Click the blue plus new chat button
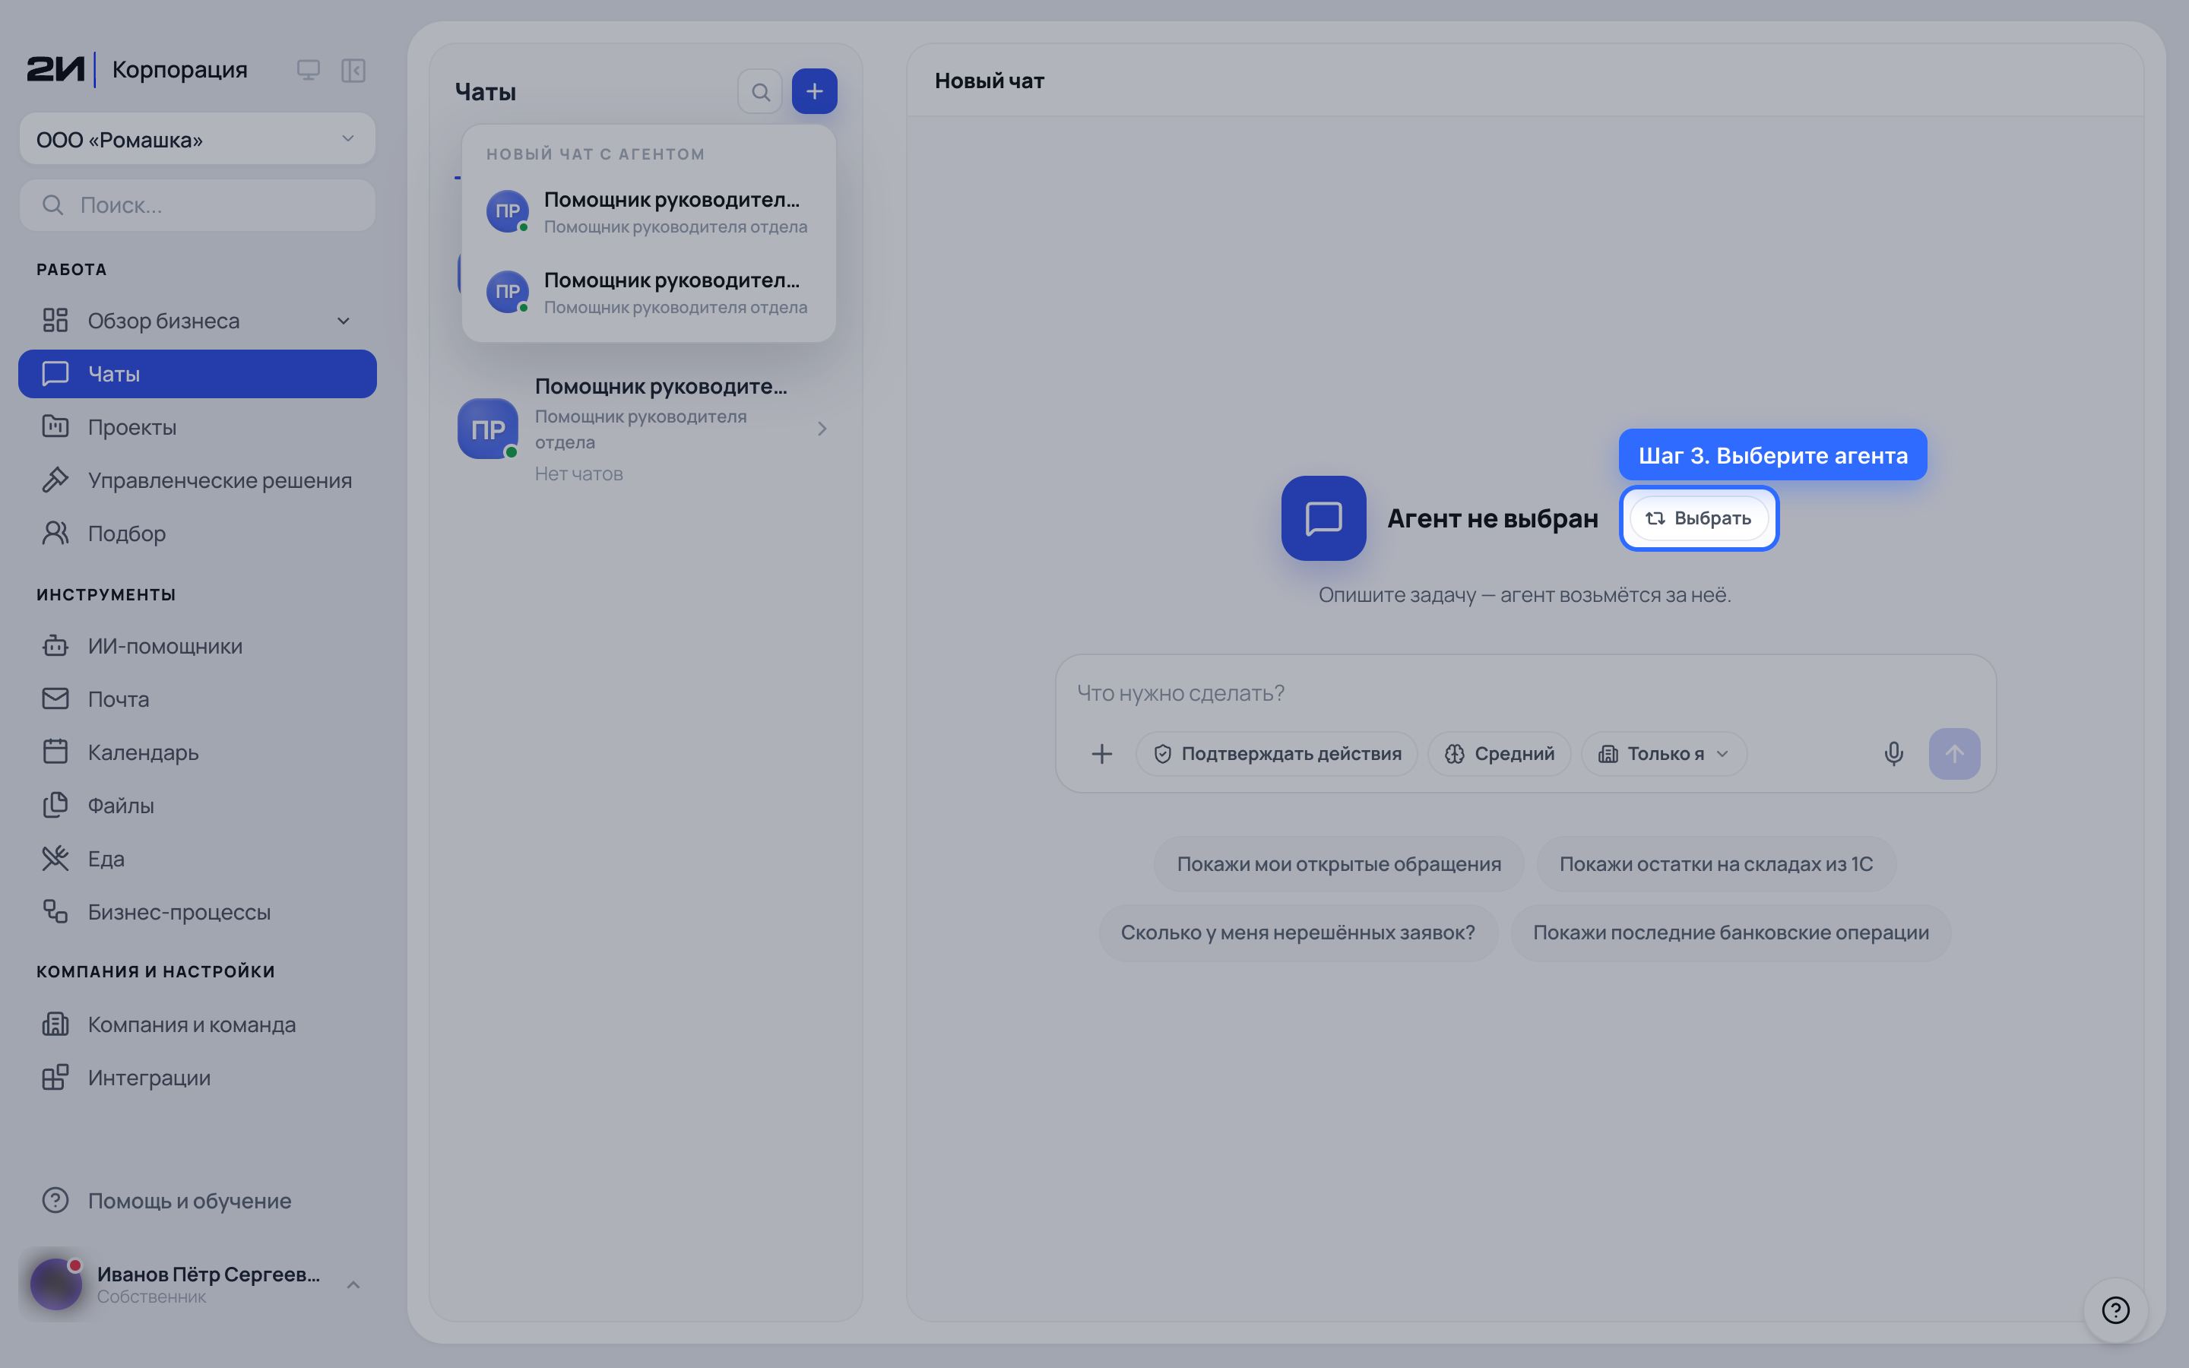The height and width of the screenshot is (1368, 2189). click(x=814, y=91)
